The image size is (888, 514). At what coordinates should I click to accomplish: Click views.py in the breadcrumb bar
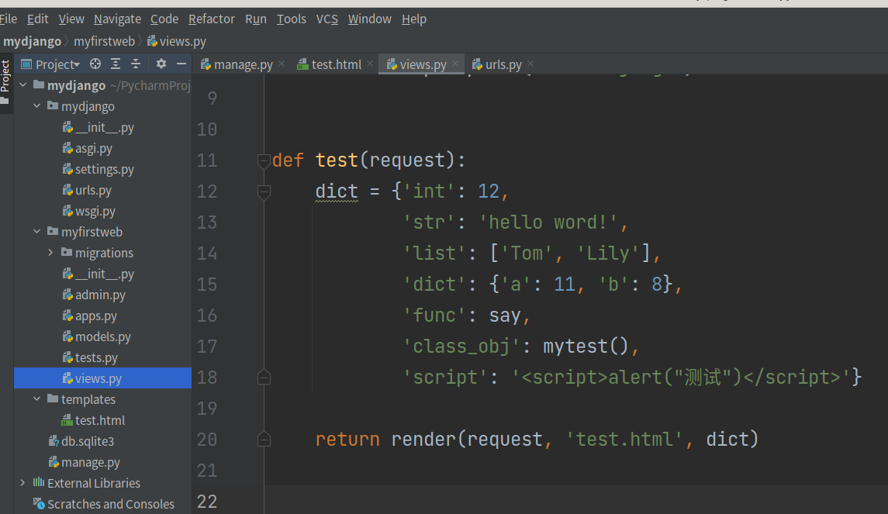177,42
